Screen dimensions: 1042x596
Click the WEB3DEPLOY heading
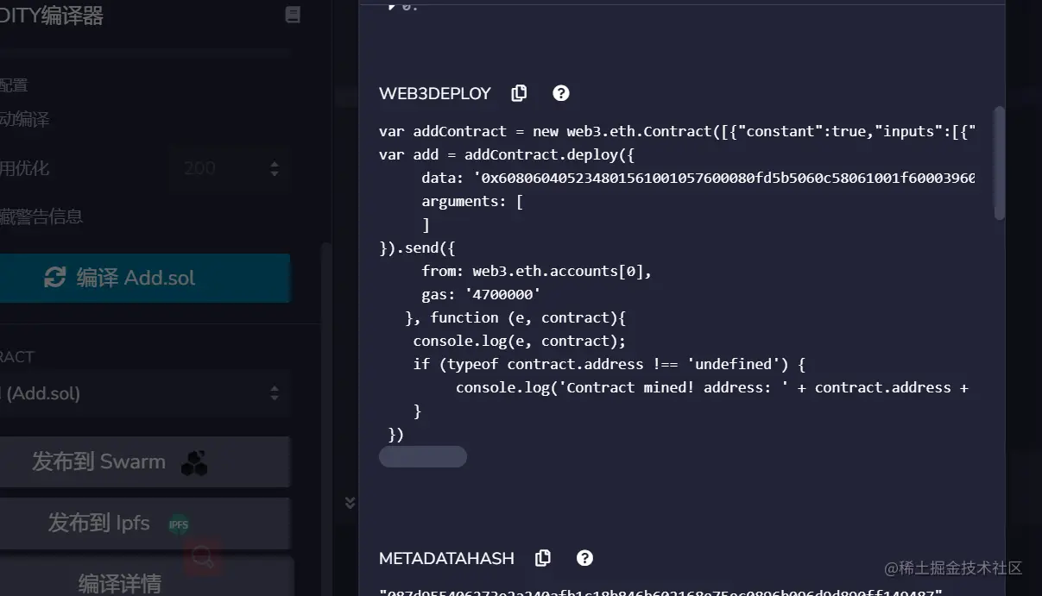tap(435, 93)
